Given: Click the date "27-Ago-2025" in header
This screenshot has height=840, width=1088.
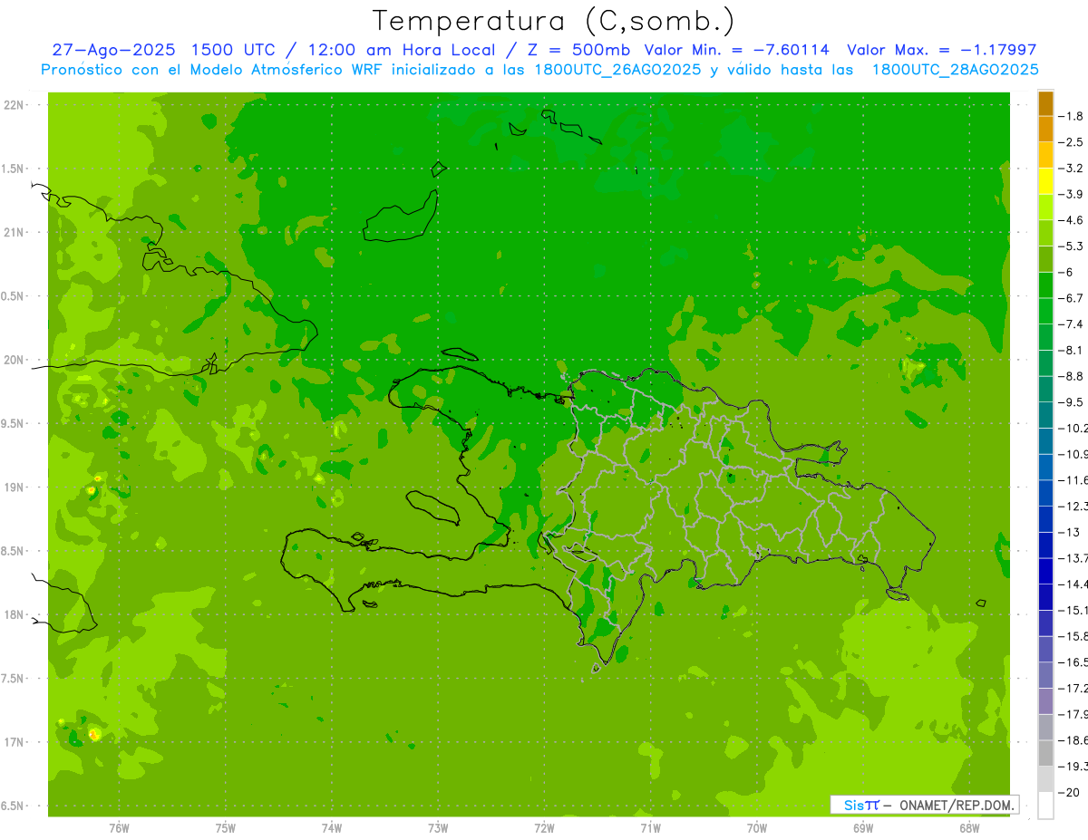Looking at the screenshot, I should 113,50.
